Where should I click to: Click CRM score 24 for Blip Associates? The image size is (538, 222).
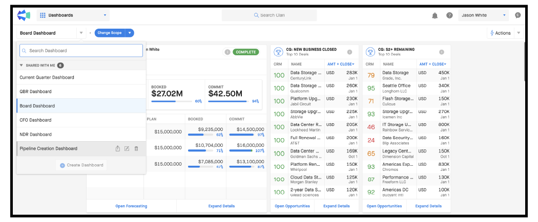point(371,141)
